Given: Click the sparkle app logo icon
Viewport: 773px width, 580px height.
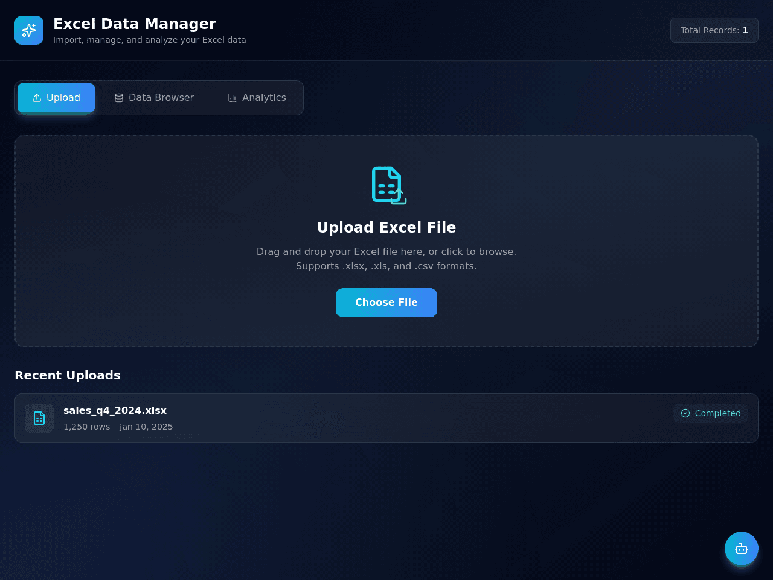Looking at the screenshot, I should [x=29, y=30].
